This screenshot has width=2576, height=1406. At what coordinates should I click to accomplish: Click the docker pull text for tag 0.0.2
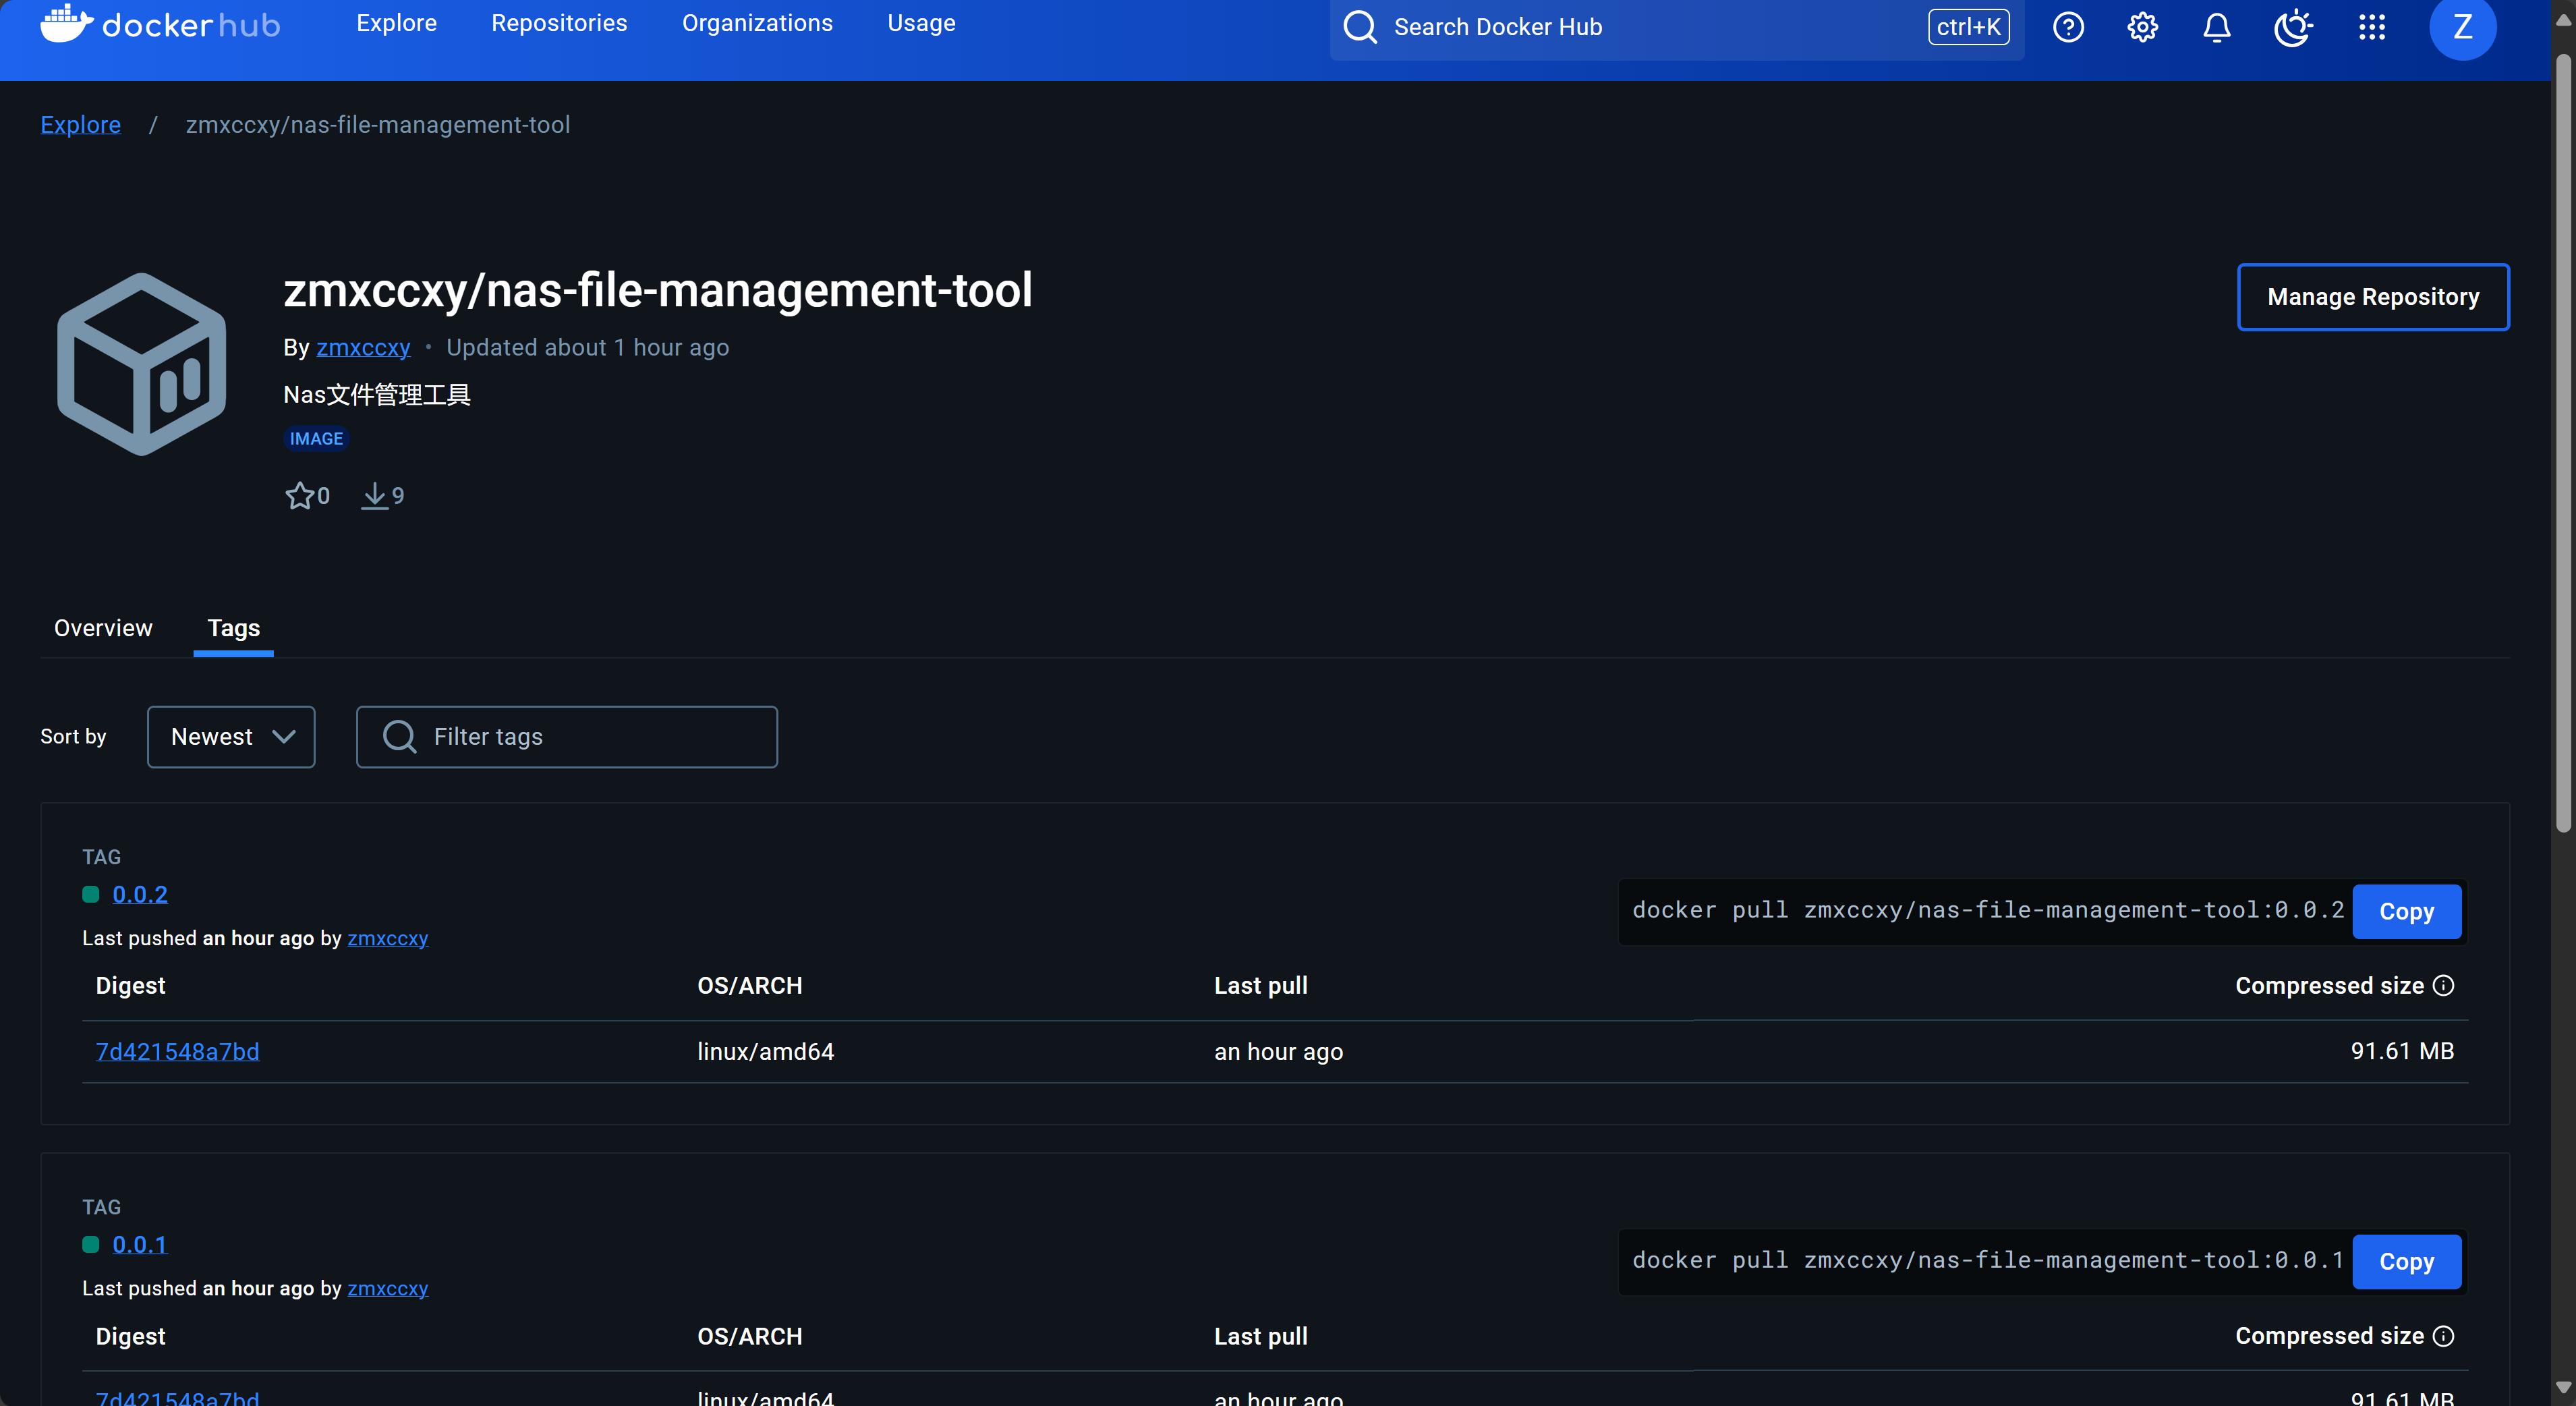point(1988,910)
